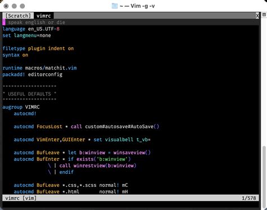267x210 pixels.
Task: Click 'winrestview(b:winview)' call
Action: coord(105,165)
